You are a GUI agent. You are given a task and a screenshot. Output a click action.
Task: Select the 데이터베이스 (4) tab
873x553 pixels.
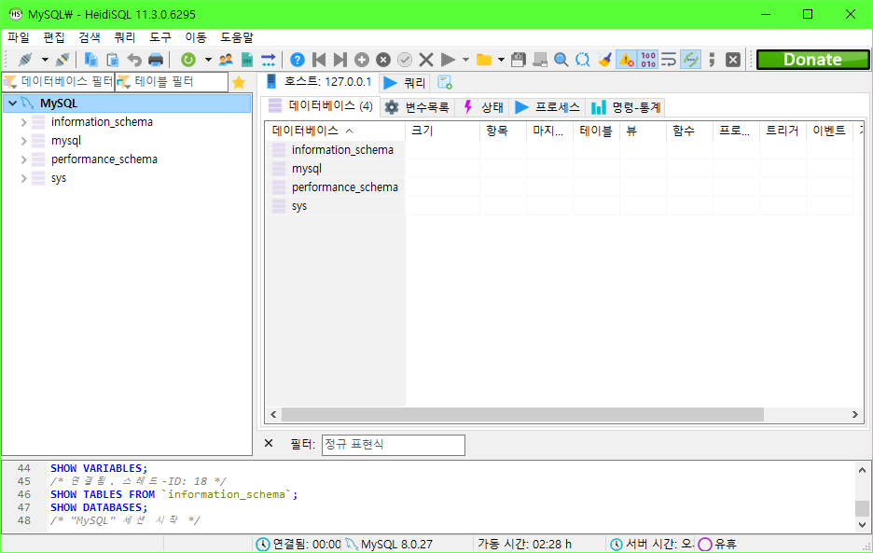(321, 105)
